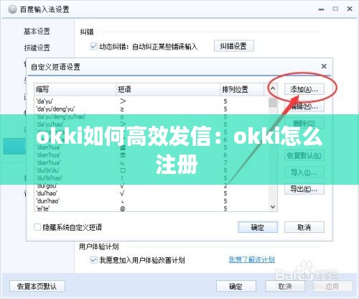
Task: Click the phrase list scrollbar thumb
Action: tap(273, 103)
